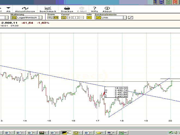Toggle the log scale button

pyautogui.click(x=14, y=17)
